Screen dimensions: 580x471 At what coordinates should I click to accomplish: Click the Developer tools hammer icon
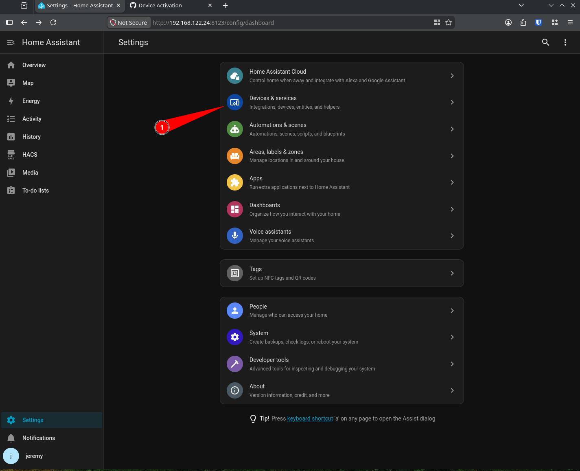point(235,364)
